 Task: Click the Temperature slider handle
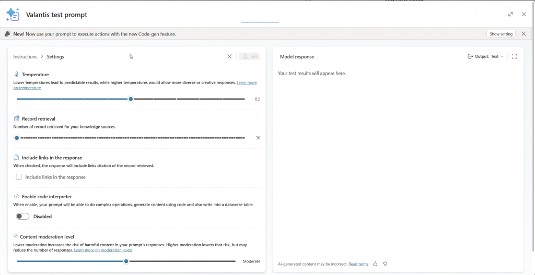(x=131, y=99)
